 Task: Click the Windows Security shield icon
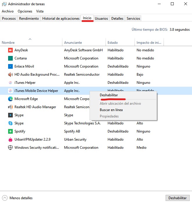click(x=10, y=148)
